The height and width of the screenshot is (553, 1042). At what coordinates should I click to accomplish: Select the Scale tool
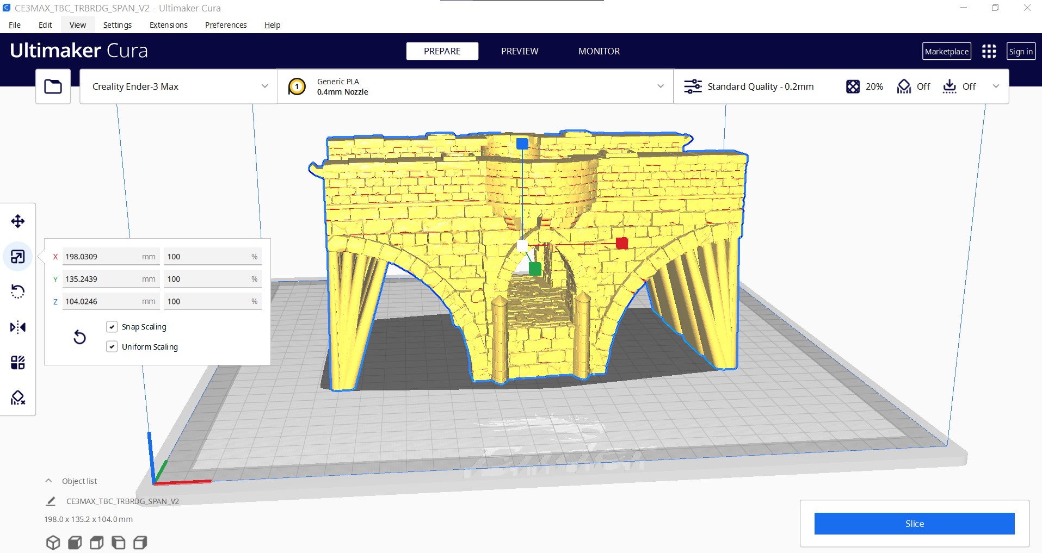pos(18,257)
